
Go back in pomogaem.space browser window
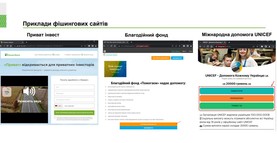pos(104,46)
